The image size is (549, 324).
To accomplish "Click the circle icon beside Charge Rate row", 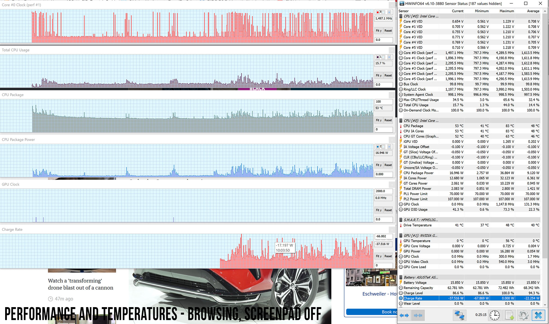I will pos(401,298).
